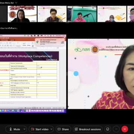Select first participant thumbnail with long-haired woman

(x=22, y=14)
